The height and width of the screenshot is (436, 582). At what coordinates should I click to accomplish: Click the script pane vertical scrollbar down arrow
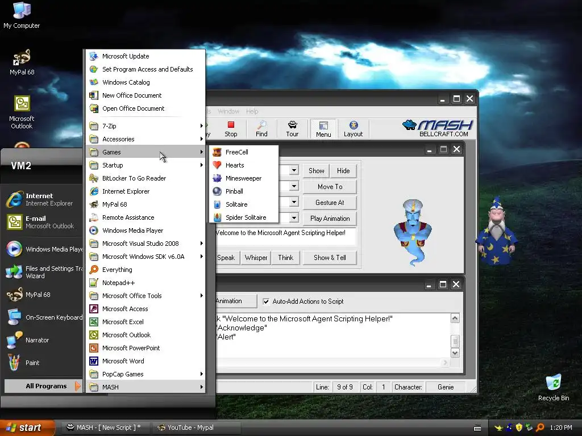click(x=455, y=353)
